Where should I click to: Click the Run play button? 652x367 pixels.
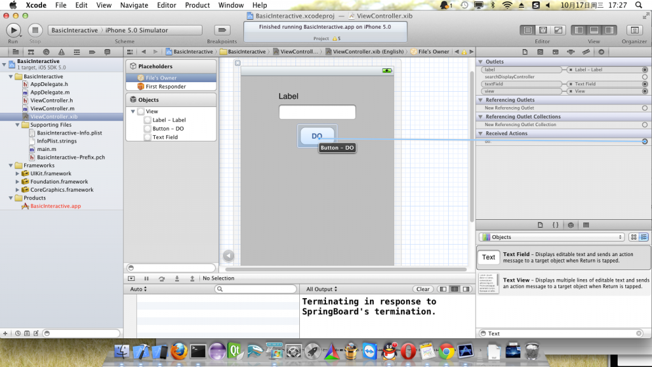pos(13,30)
